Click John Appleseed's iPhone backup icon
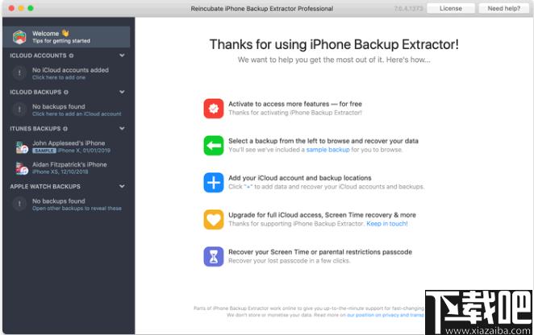Screen dimensions: 534x335 click(x=22, y=147)
